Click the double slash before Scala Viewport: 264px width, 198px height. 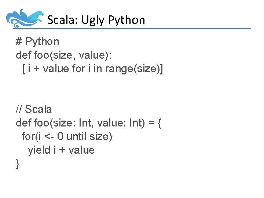(19, 109)
